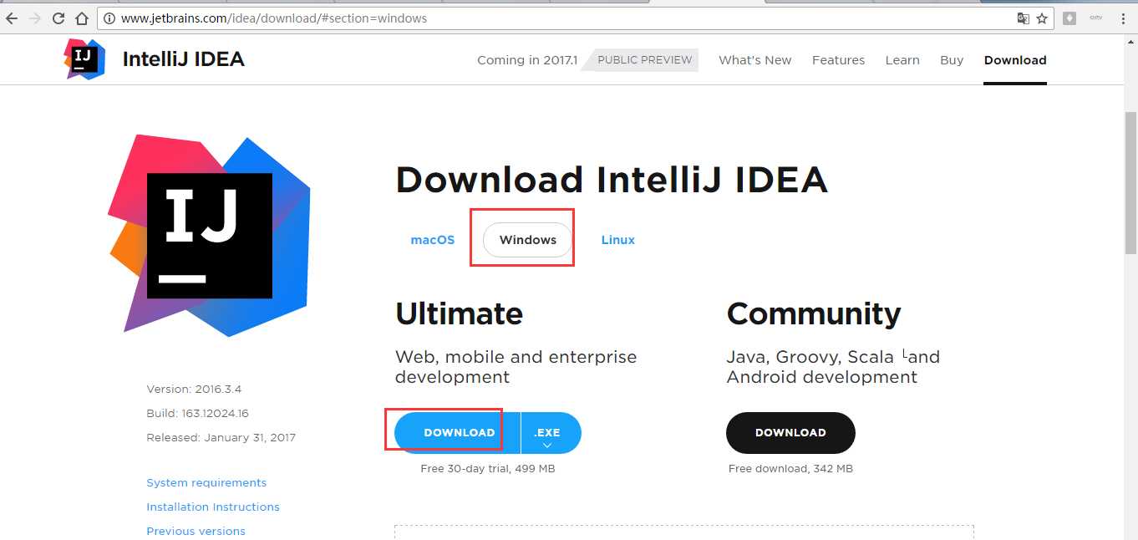Click the site info icon in address bar
The height and width of the screenshot is (540, 1138).
110,18
